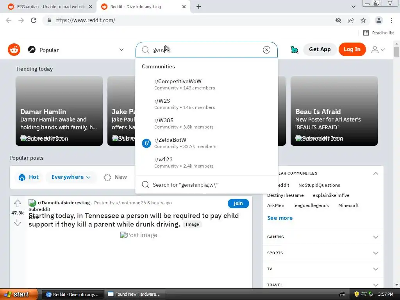Click the Popular arrow icon
The width and height of the screenshot is (400, 300).
click(x=32, y=50)
